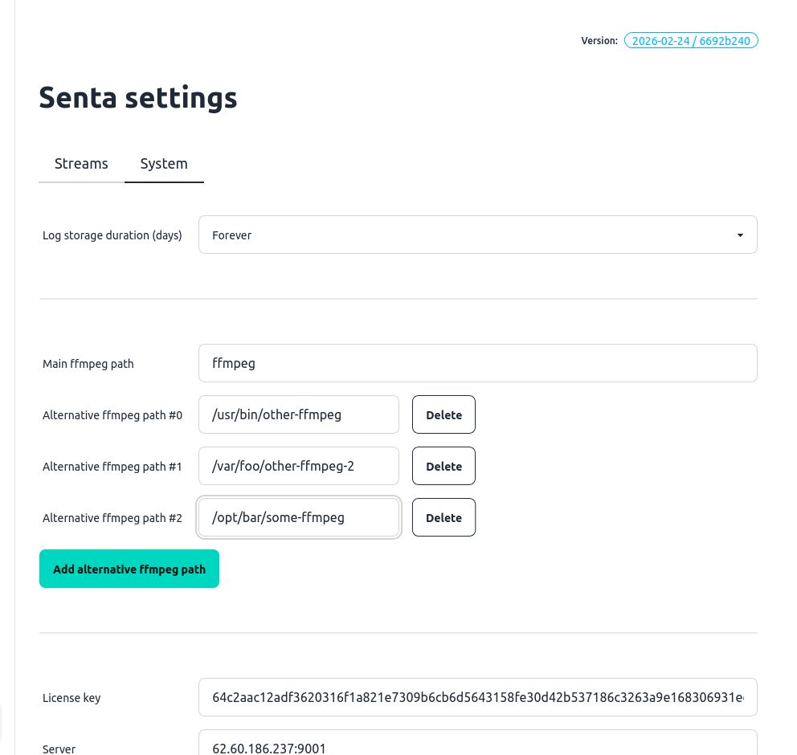Open the Log storage duration dropdown
This screenshot has height=755, width=797.
(477, 235)
